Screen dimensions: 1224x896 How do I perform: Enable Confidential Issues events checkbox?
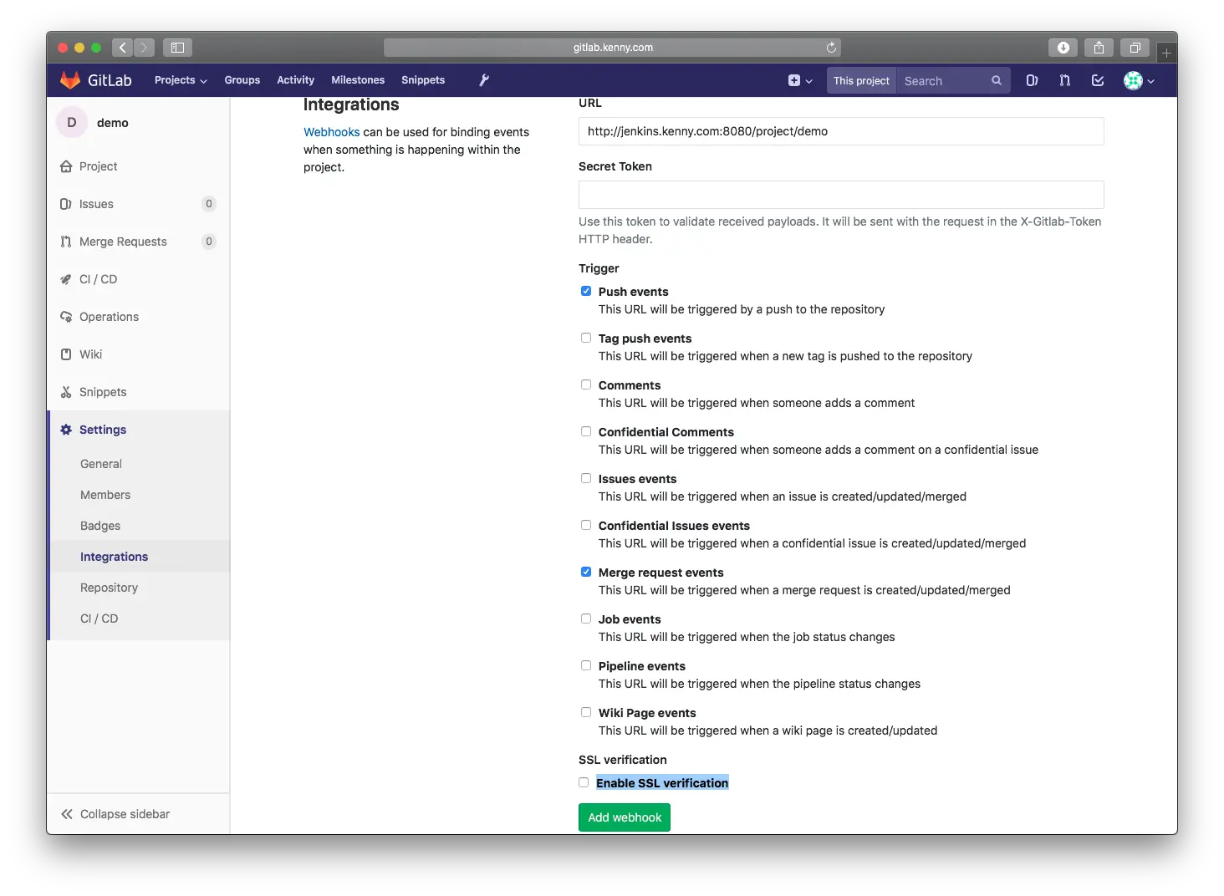(586, 525)
